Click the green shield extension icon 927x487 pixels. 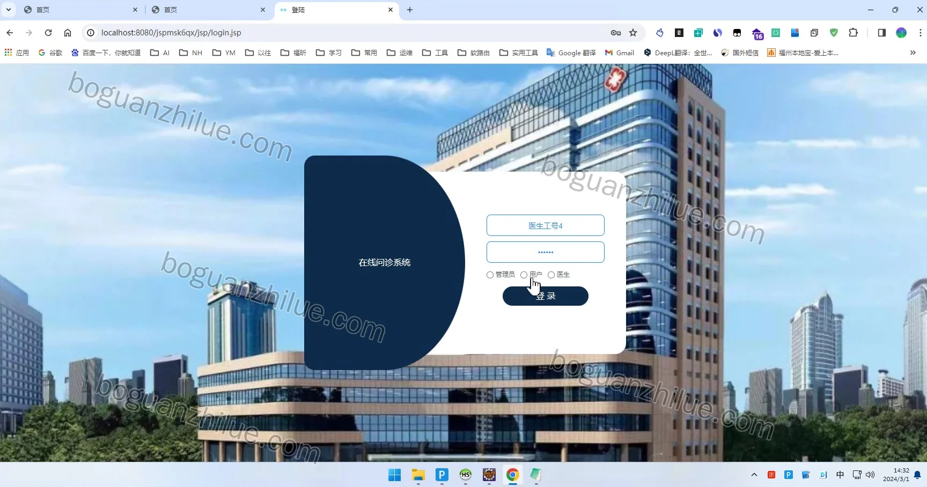click(834, 33)
